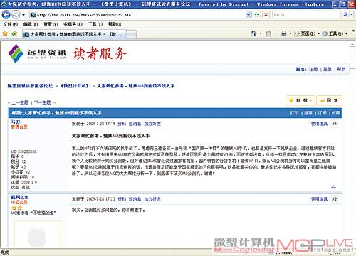Open the 帮助(H) menu
This screenshot has height=256, width=356.
[x=115, y=24]
